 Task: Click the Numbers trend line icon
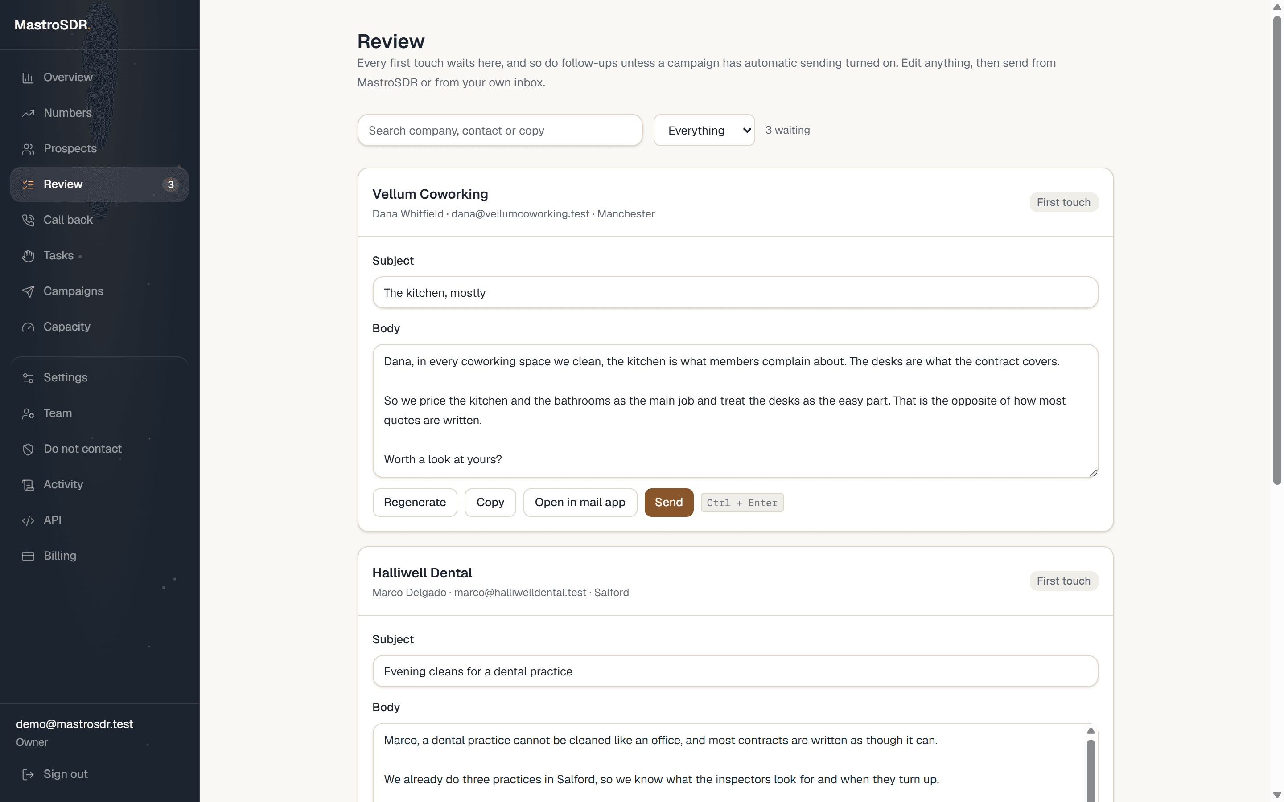point(28,113)
